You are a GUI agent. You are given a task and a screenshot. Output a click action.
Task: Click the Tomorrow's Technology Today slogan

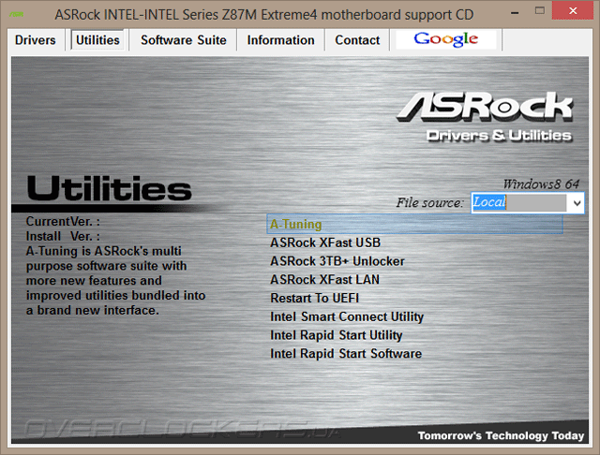501,435
